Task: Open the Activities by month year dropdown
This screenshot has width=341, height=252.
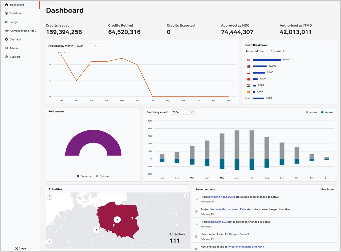Action: 87,46
